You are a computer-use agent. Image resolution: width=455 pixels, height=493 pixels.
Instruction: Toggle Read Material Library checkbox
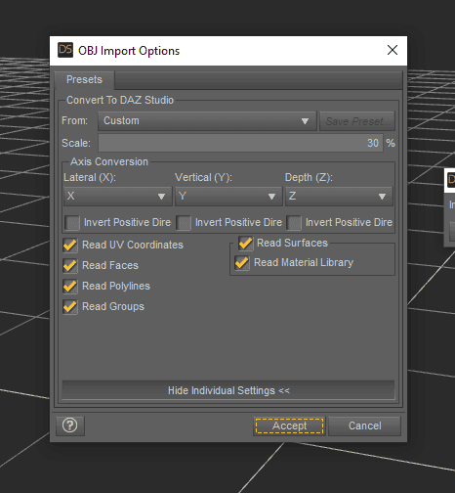(242, 263)
